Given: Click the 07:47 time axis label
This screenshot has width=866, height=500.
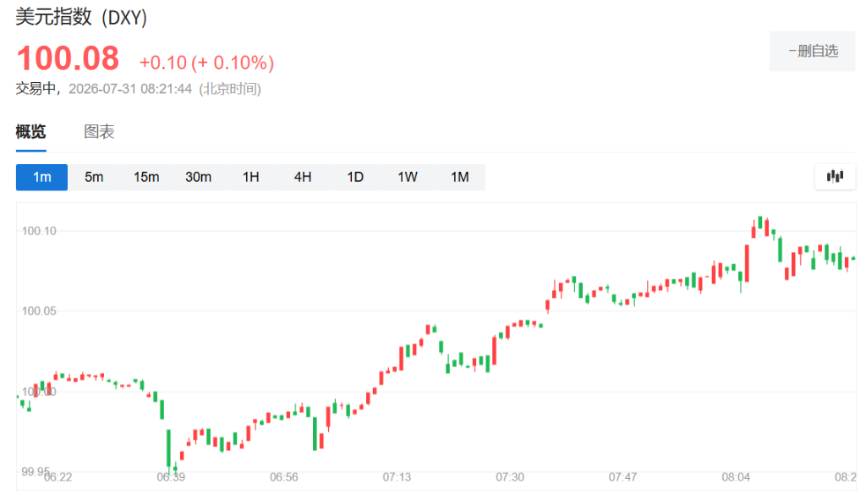Looking at the screenshot, I should tap(623, 477).
